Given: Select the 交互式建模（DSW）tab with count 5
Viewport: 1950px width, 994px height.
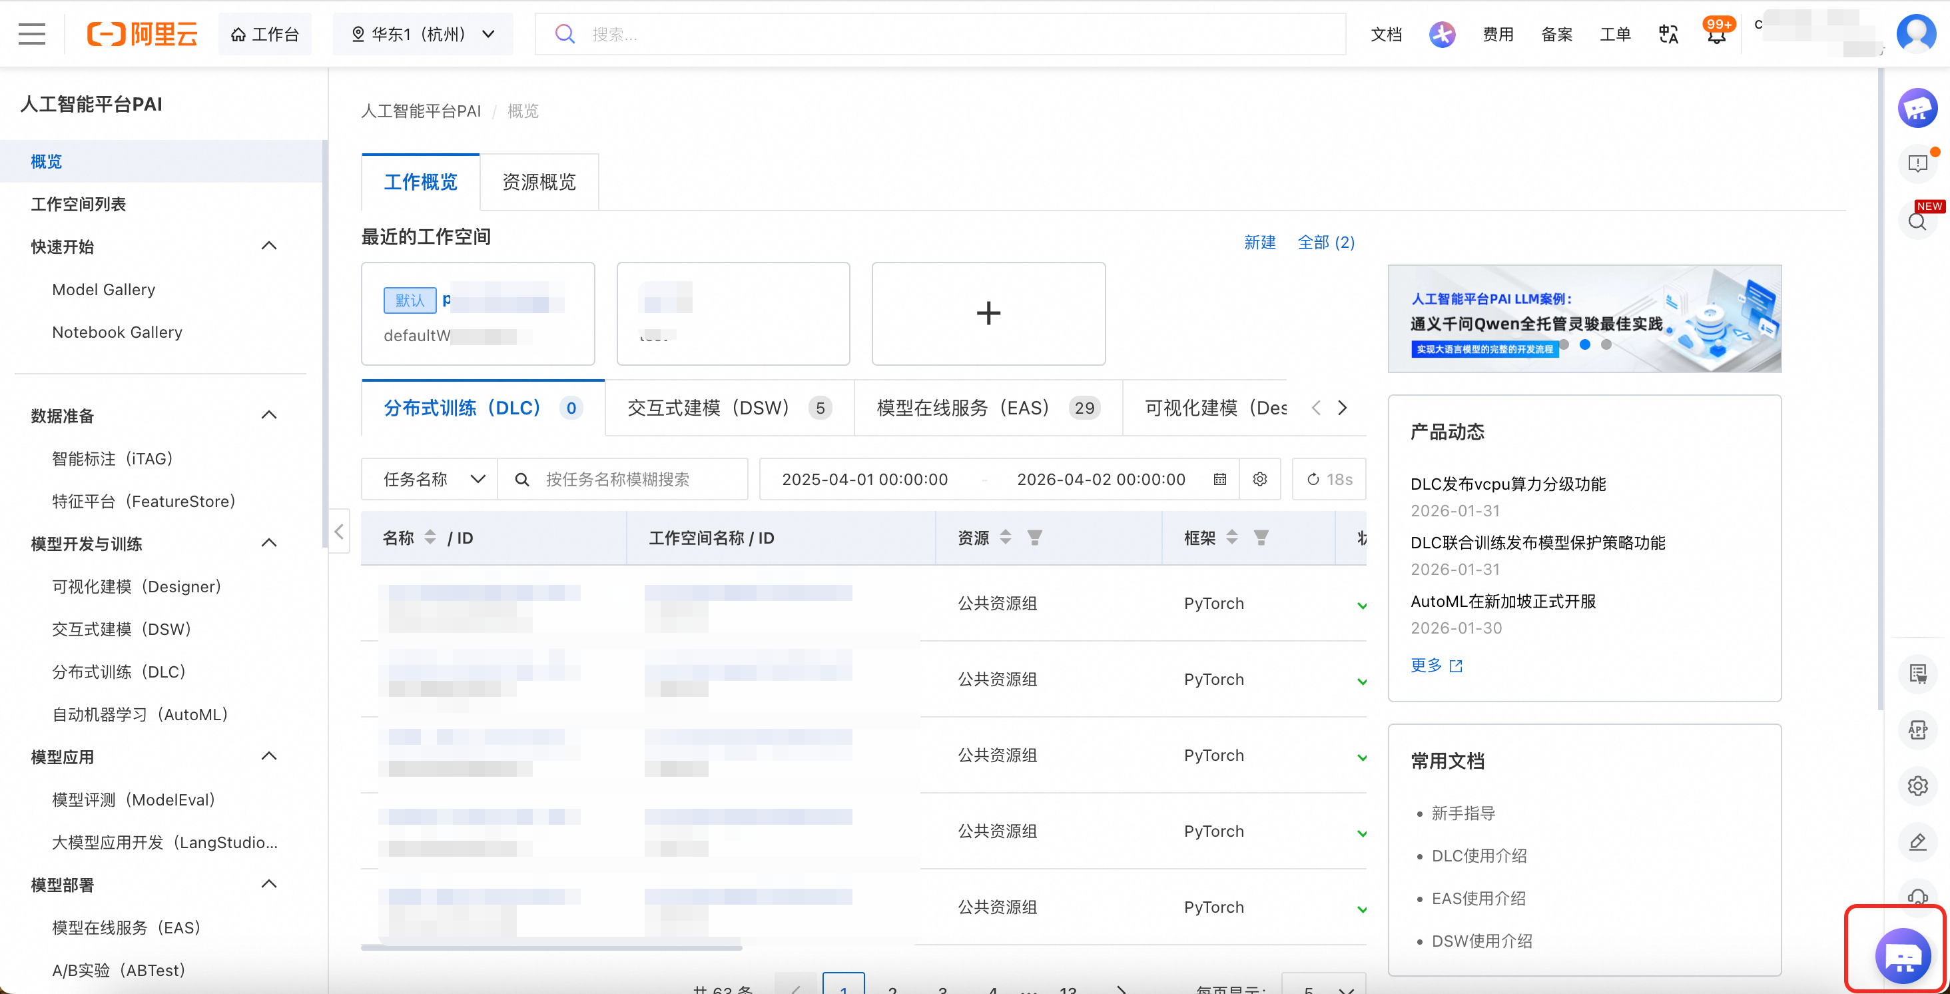Looking at the screenshot, I should coord(730,408).
